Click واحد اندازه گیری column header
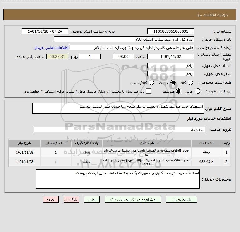 [87, 143]
